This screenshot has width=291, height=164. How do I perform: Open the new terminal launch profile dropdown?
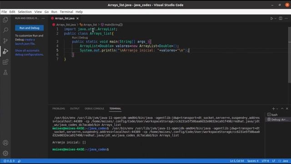click(277, 109)
